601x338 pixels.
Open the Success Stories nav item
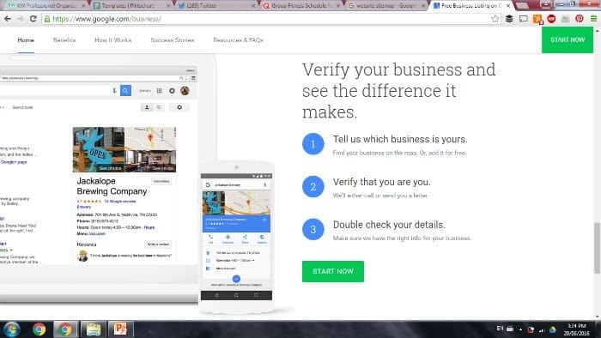[172, 39]
